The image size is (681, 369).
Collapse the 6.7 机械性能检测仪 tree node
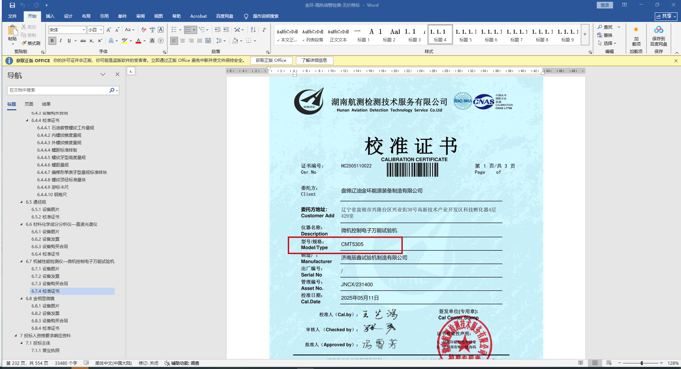(22, 262)
